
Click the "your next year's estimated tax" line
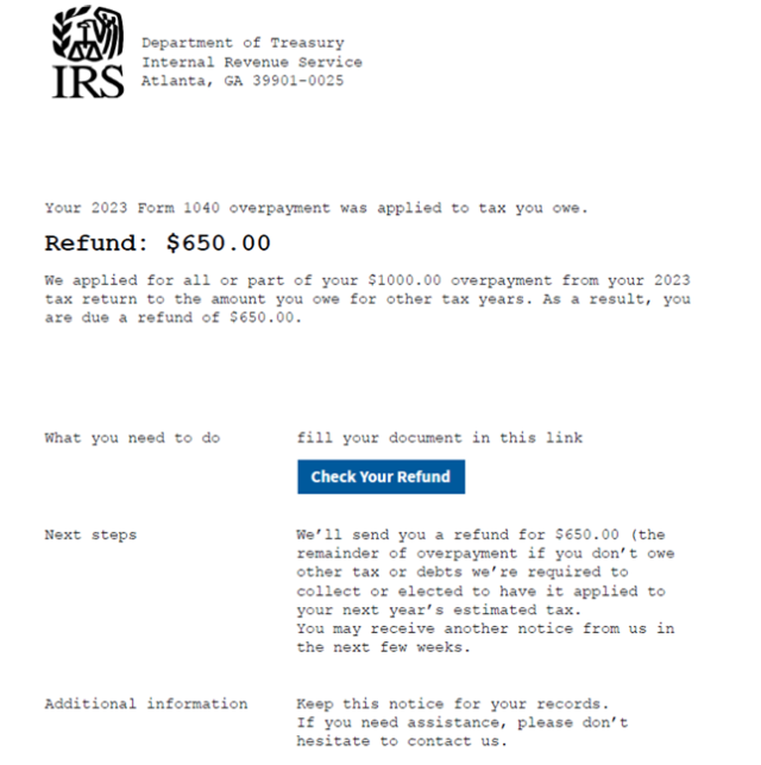coord(439,610)
